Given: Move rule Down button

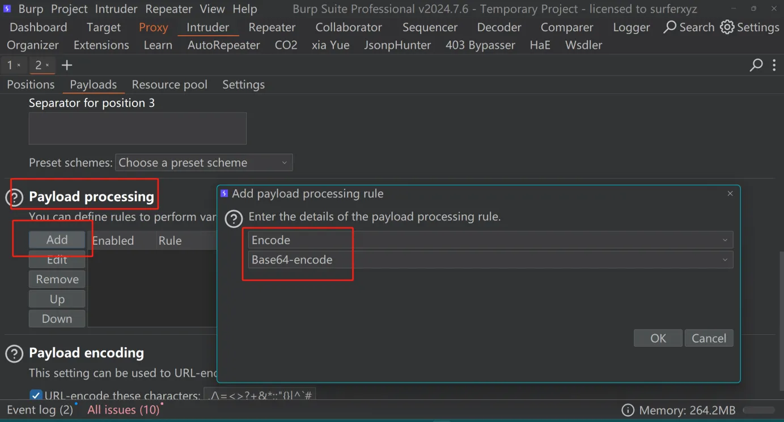Looking at the screenshot, I should (57, 318).
